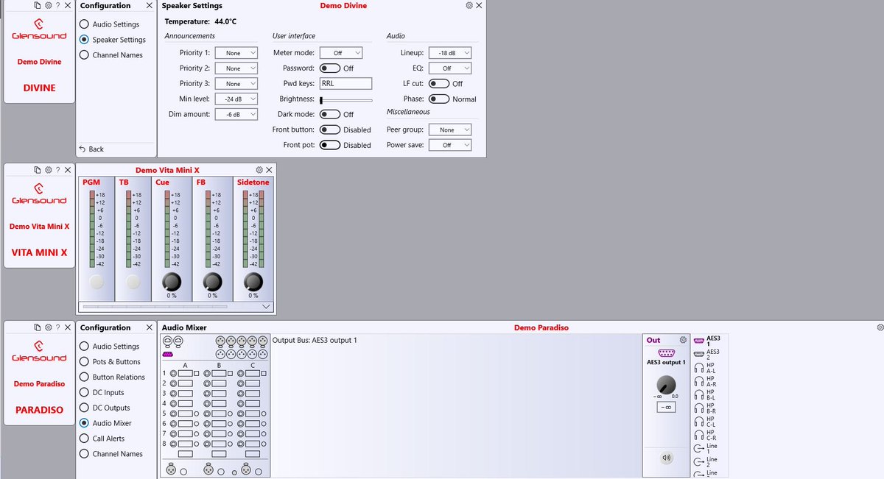Screen dimensions: 884x479
Task: Select HP B-L headphone output
Action: 705,394
